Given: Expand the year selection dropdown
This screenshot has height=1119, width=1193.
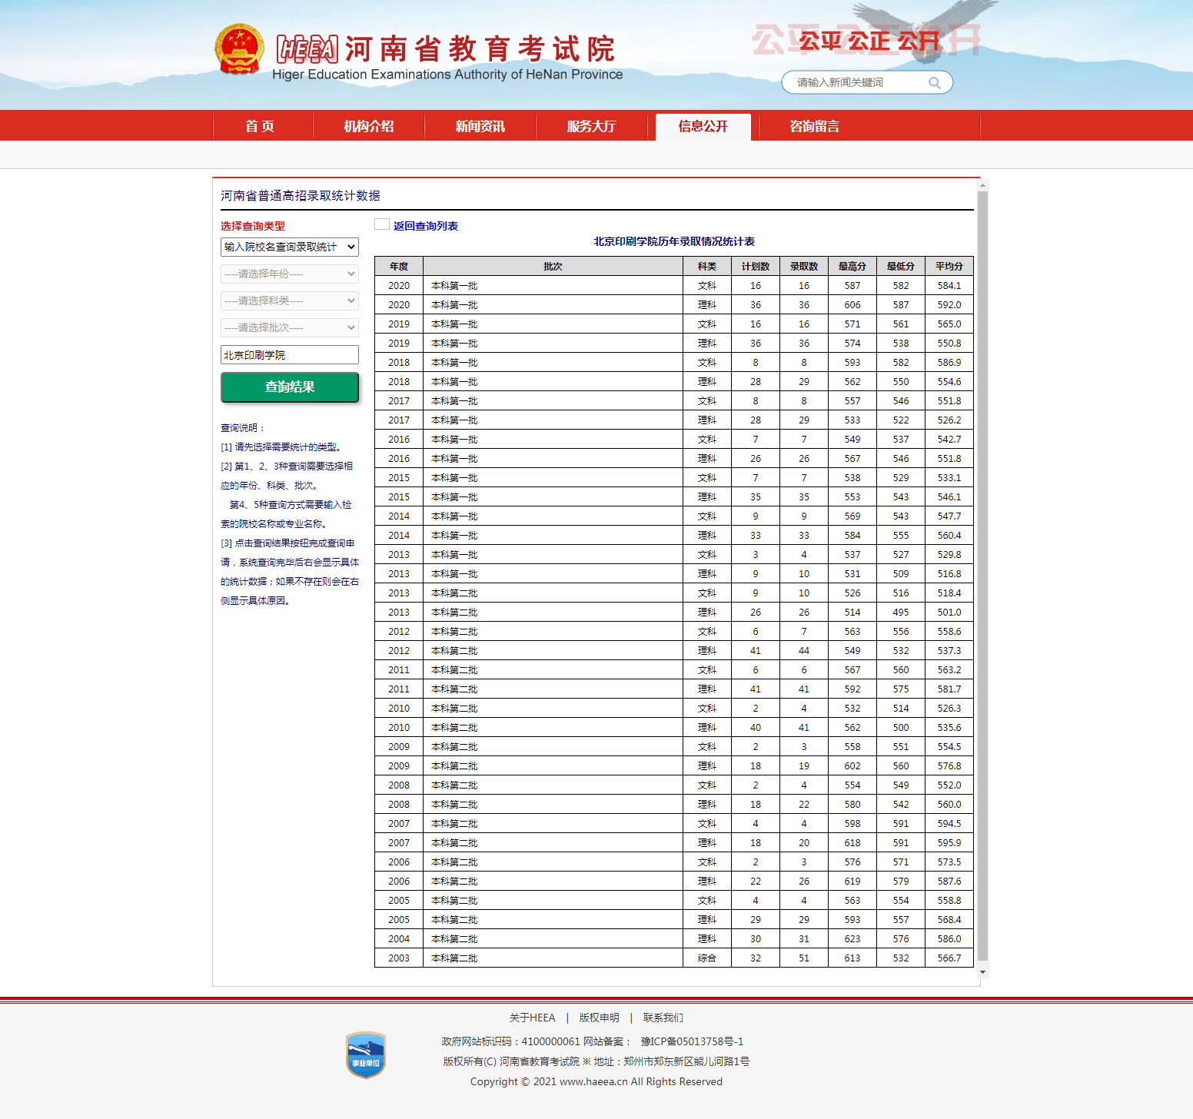Looking at the screenshot, I should pyautogui.click(x=290, y=274).
